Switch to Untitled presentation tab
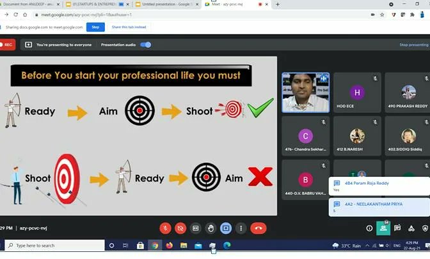 tap(166, 4)
